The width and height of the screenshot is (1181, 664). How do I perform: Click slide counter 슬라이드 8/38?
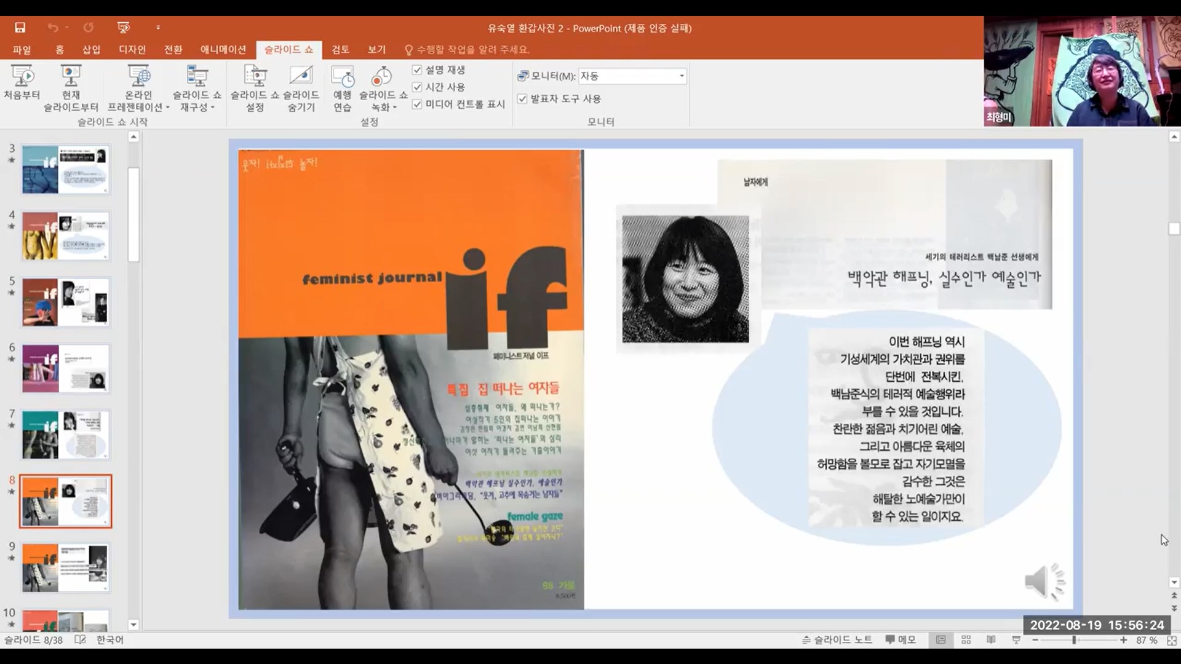click(33, 640)
